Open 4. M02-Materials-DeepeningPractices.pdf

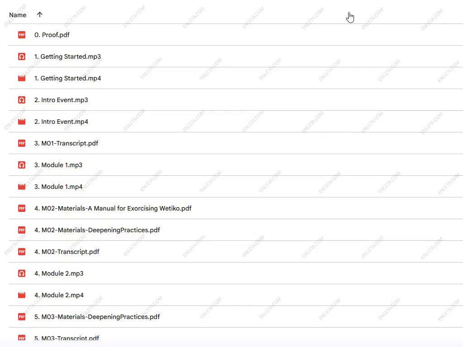tap(97, 230)
